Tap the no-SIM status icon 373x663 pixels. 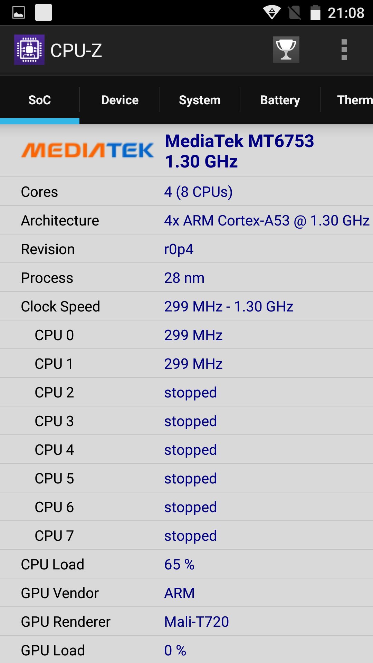[294, 13]
